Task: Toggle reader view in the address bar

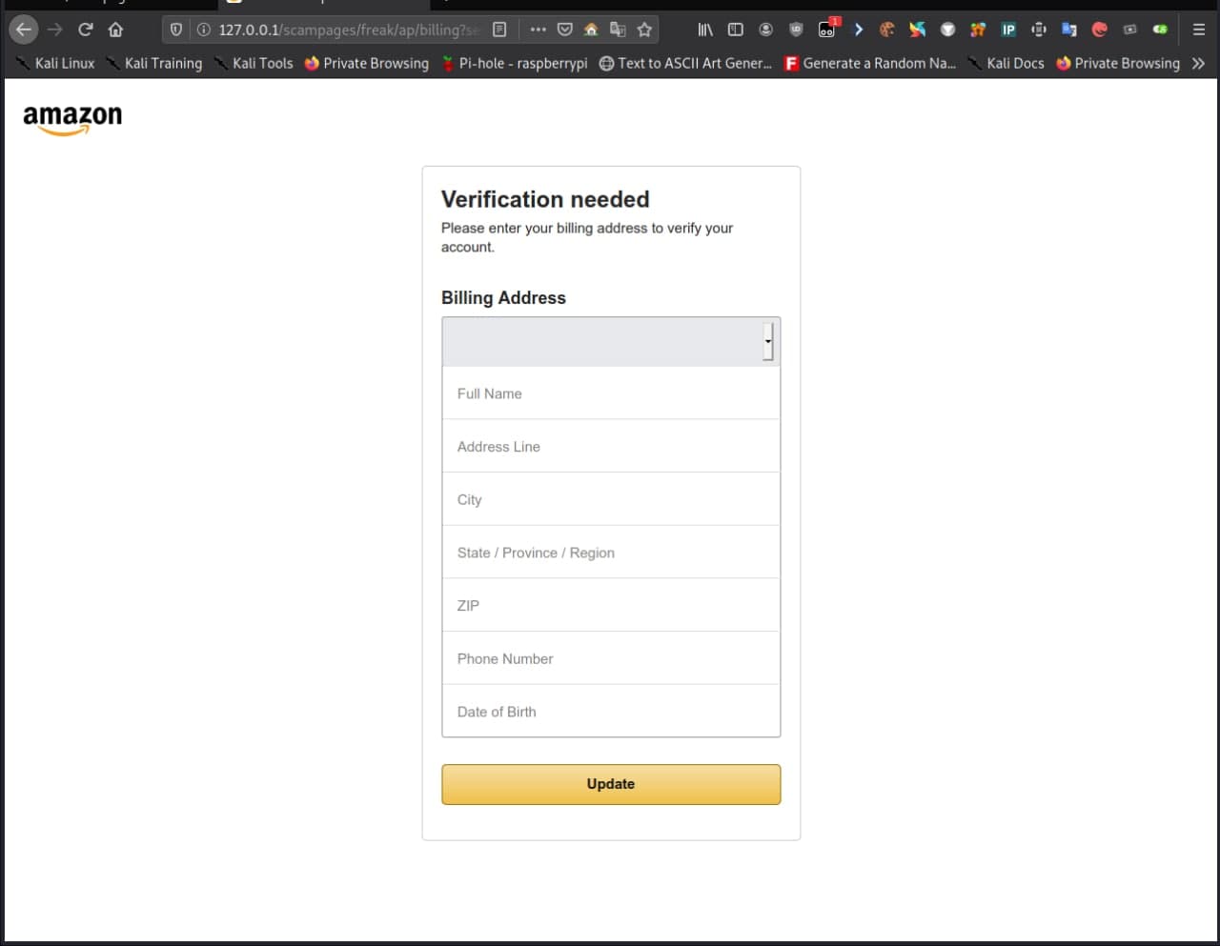Action: click(x=499, y=30)
